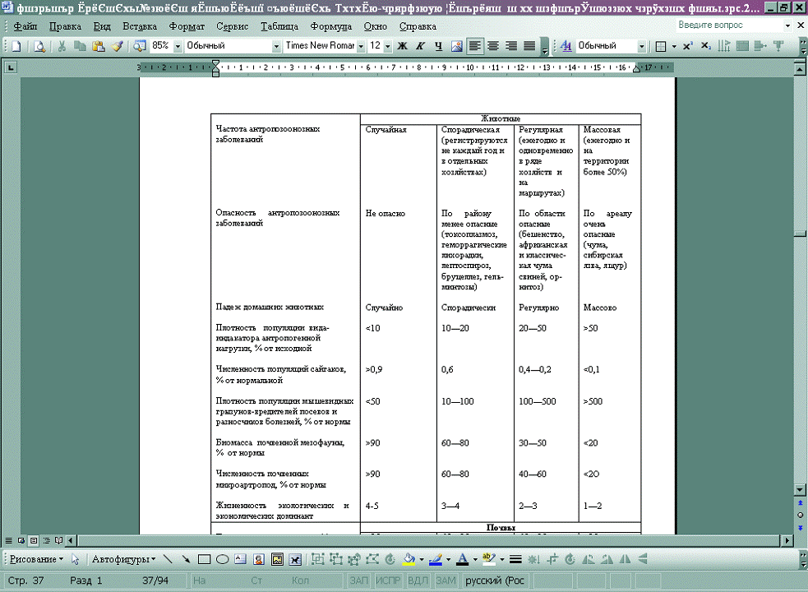Click the Введите вопрос help field
The image size is (808, 592).
click(x=730, y=26)
